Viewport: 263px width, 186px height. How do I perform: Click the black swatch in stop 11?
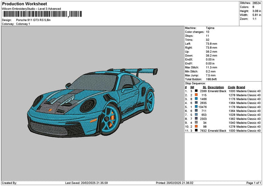click(x=196, y=130)
